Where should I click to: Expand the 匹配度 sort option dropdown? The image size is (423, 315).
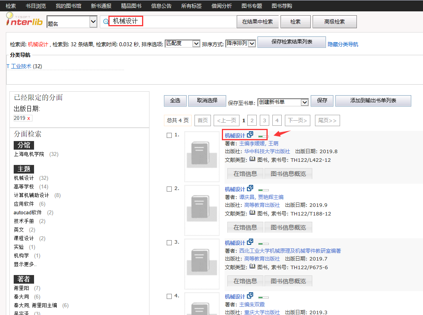point(196,43)
